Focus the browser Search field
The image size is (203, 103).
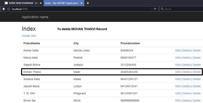point(181,9)
